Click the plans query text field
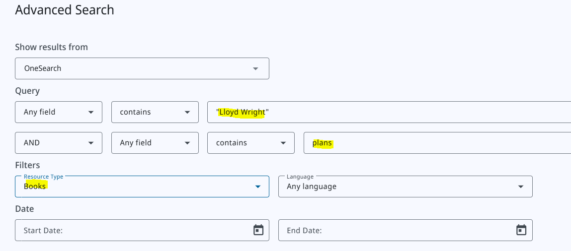The image size is (571, 251). (x=437, y=143)
